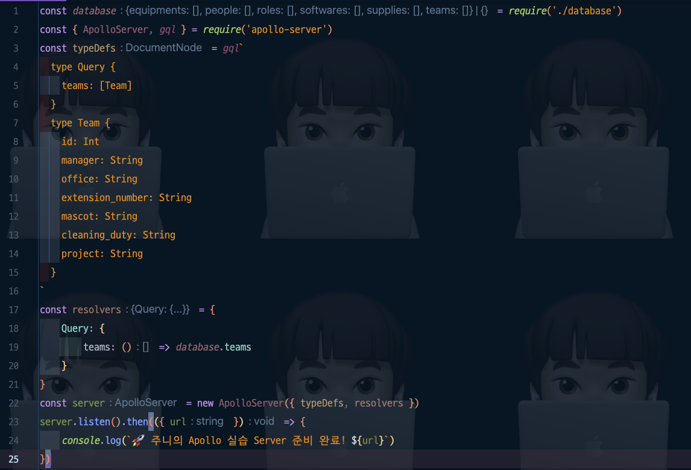
Task: Click the 'server' variable on line 22
Action: pyautogui.click(x=89, y=403)
